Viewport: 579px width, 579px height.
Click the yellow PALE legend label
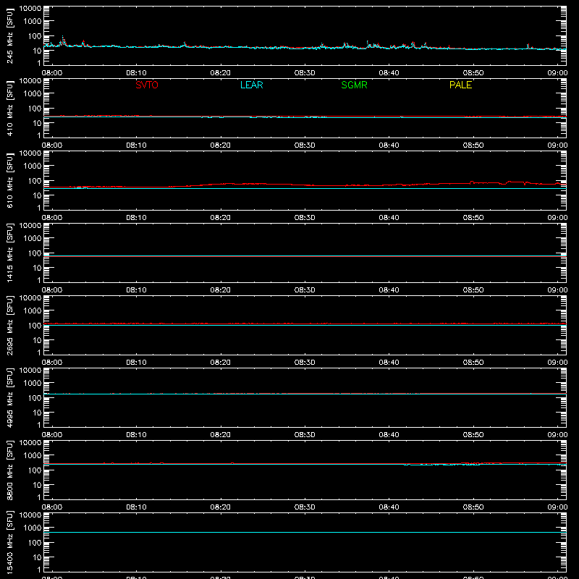[x=460, y=85]
